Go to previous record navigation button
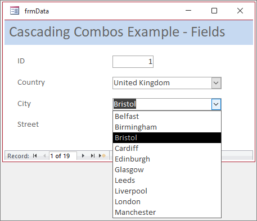 (x=44, y=155)
